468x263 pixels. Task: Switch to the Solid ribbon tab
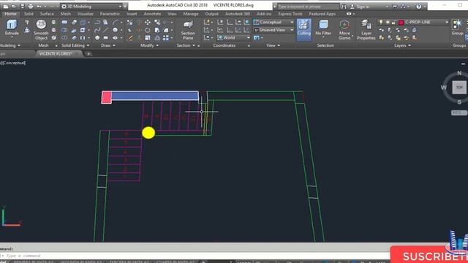[x=29, y=14]
